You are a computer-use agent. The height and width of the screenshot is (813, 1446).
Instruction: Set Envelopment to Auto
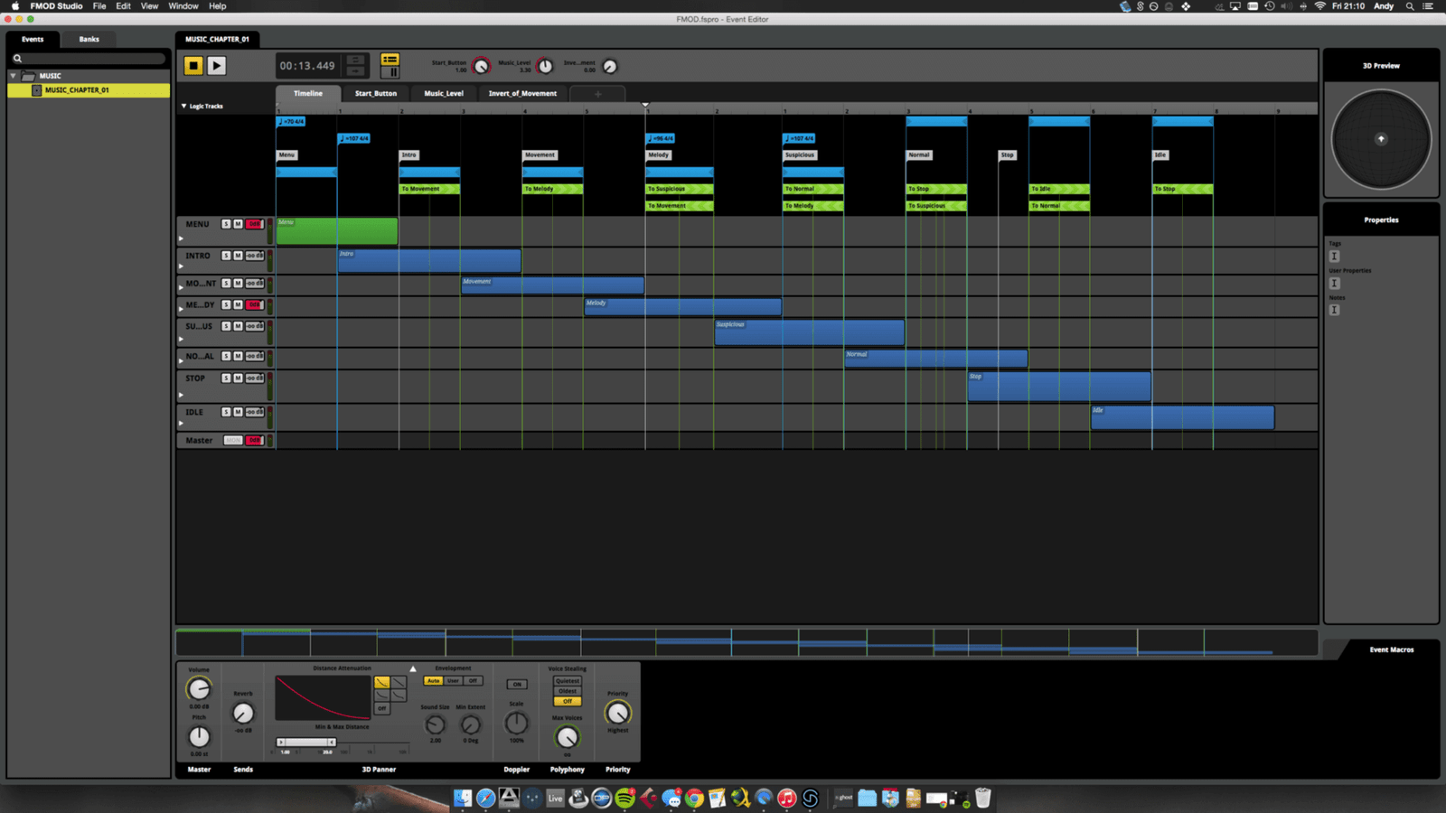pyautogui.click(x=434, y=681)
